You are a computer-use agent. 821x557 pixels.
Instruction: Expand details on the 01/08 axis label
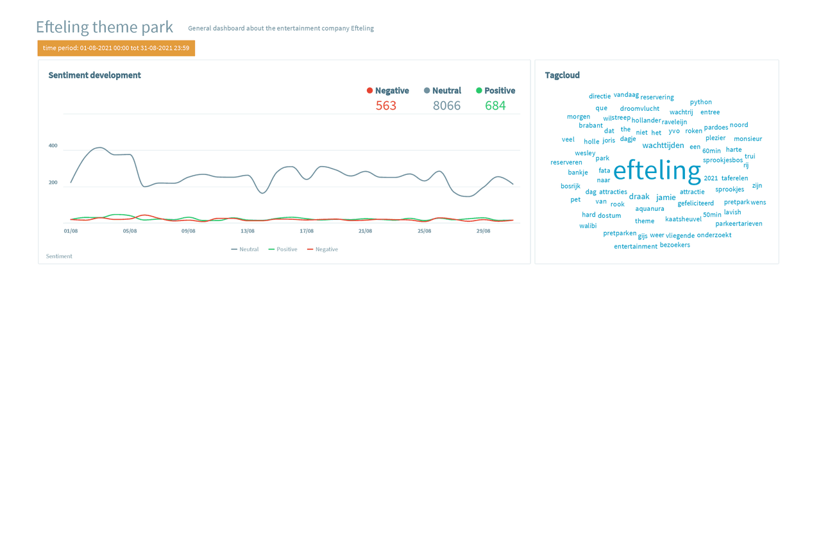pos(71,231)
